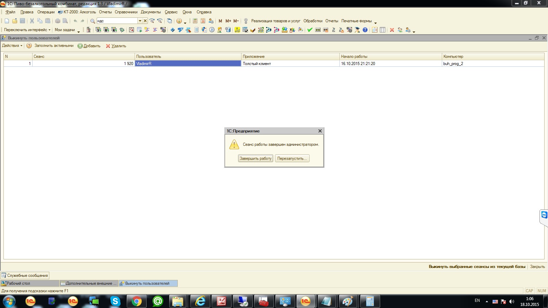
Task: Open the Справочники menu
Action: coord(126,12)
